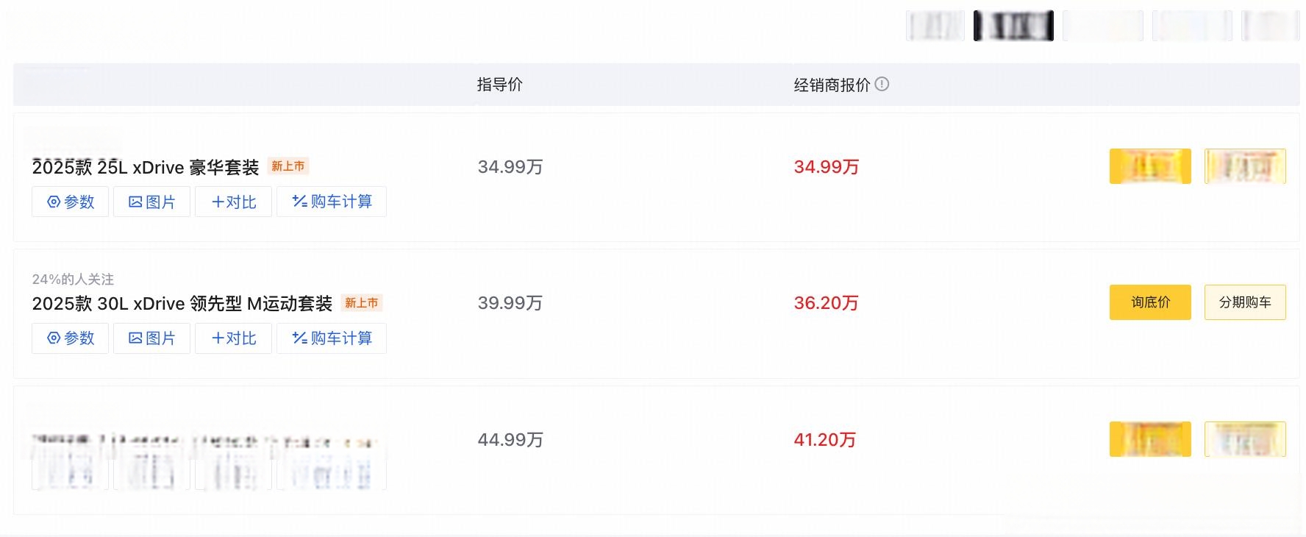Click the yellow button beside 41.20万 quote
Image resolution: width=1306 pixels, height=537 pixels.
(1150, 439)
